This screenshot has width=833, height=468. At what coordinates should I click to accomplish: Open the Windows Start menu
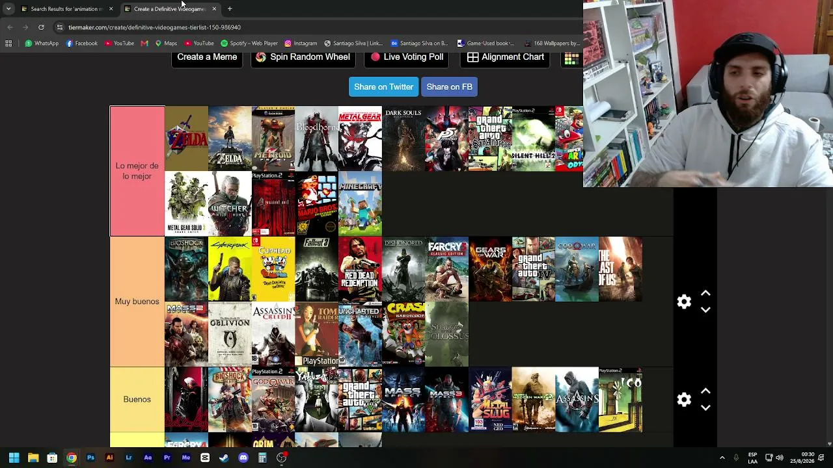coord(14,458)
